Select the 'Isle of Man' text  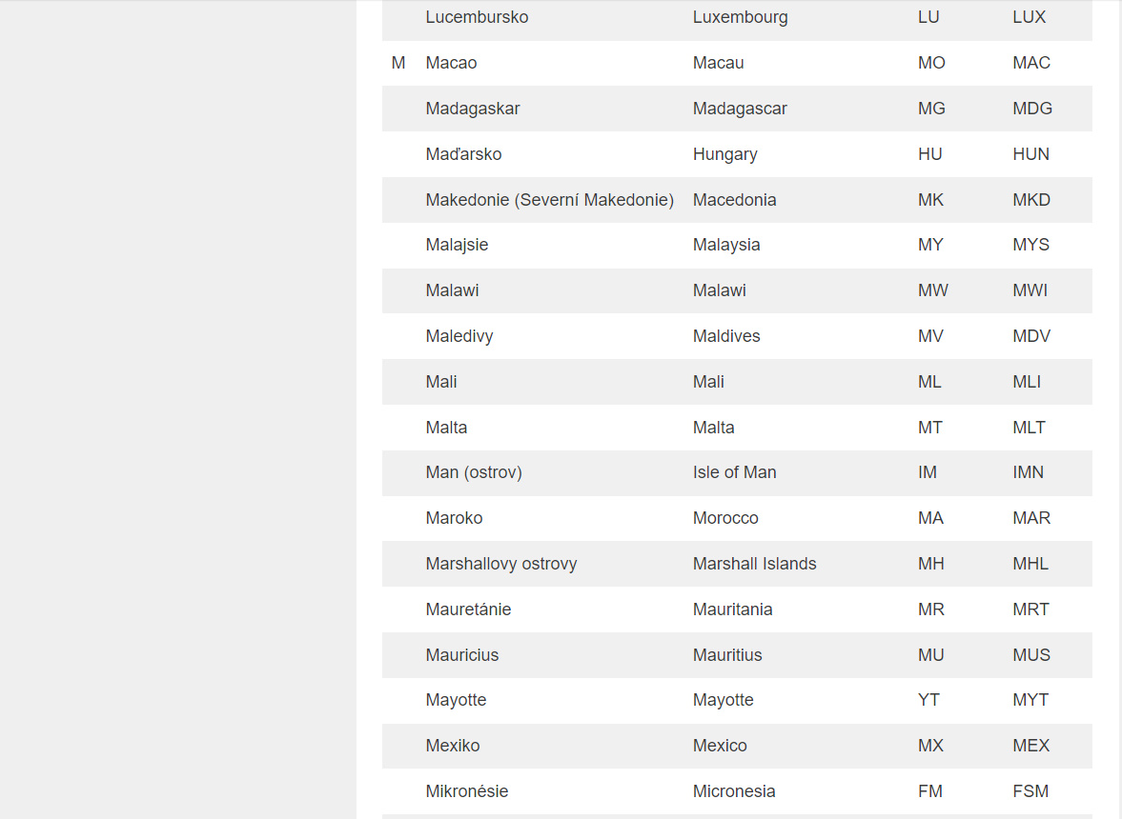pos(734,472)
